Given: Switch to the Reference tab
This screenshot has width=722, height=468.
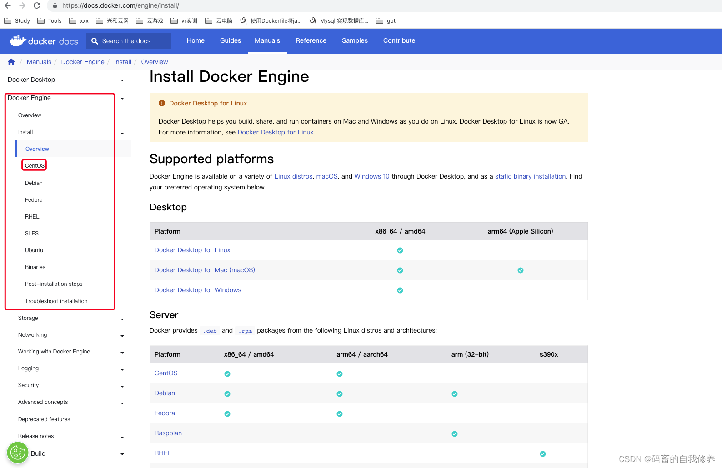Looking at the screenshot, I should (x=311, y=40).
